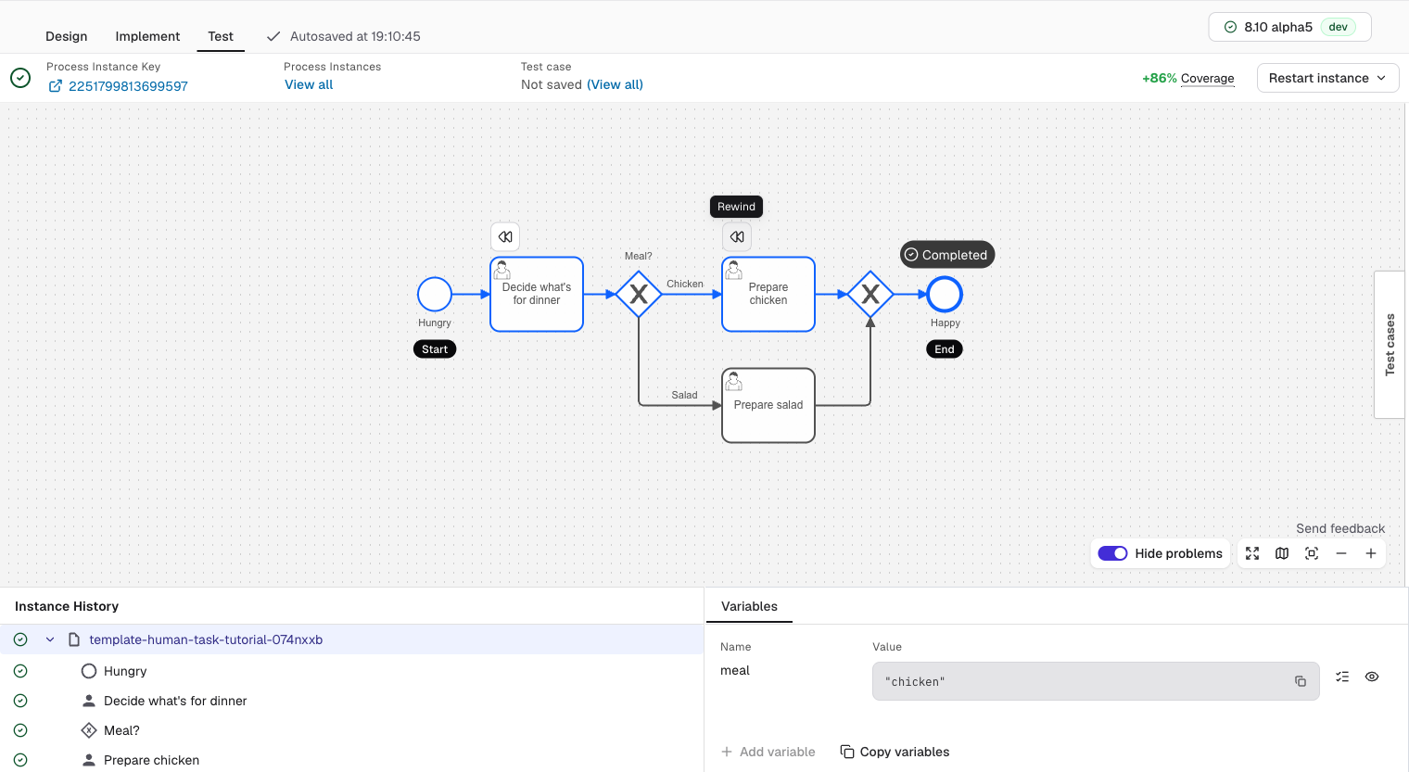Rewind to Prepare chicken task
Viewport: 1409px width, 772px height.
(x=737, y=237)
